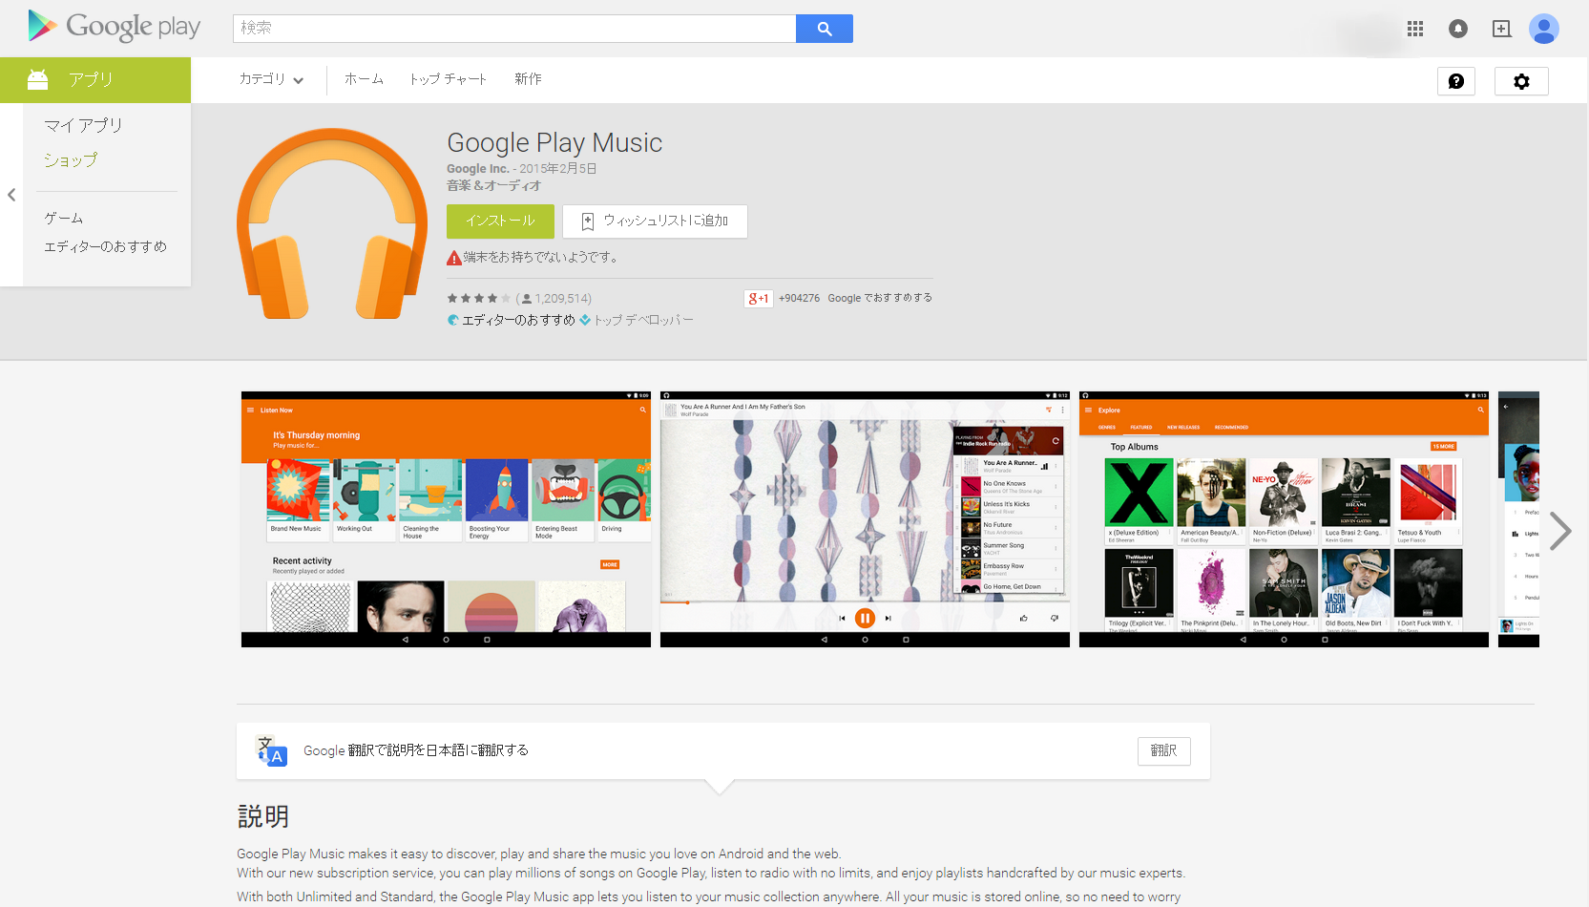Collapse the left sidebar arrow
The image size is (1589, 907).
click(x=11, y=195)
